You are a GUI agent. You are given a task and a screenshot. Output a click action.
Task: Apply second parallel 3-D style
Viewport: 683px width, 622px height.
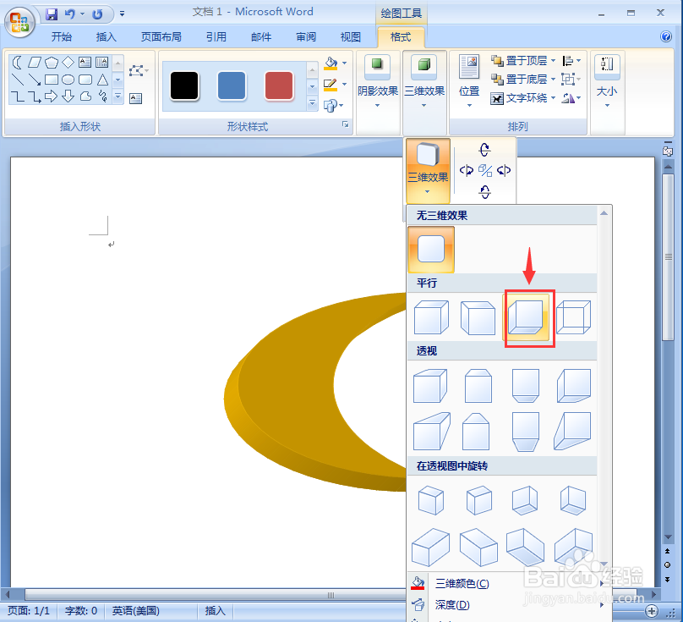[x=478, y=317]
